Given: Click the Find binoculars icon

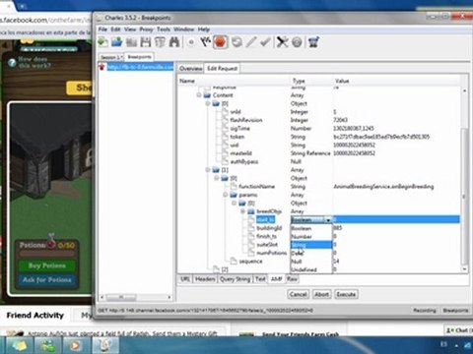Looking at the screenshot, I should pos(174,42).
